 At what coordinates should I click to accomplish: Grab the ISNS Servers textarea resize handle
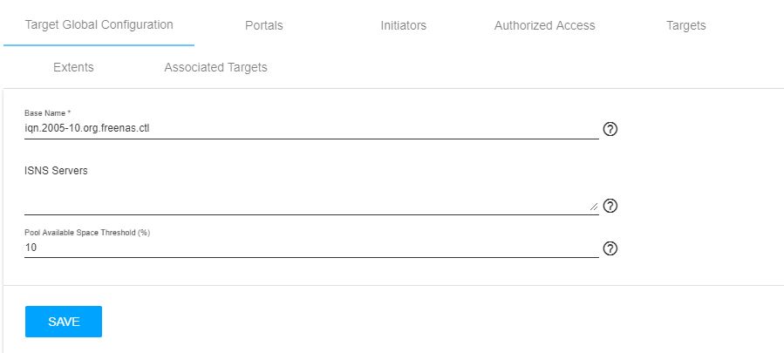pyautogui.click(x=594, y=207)
